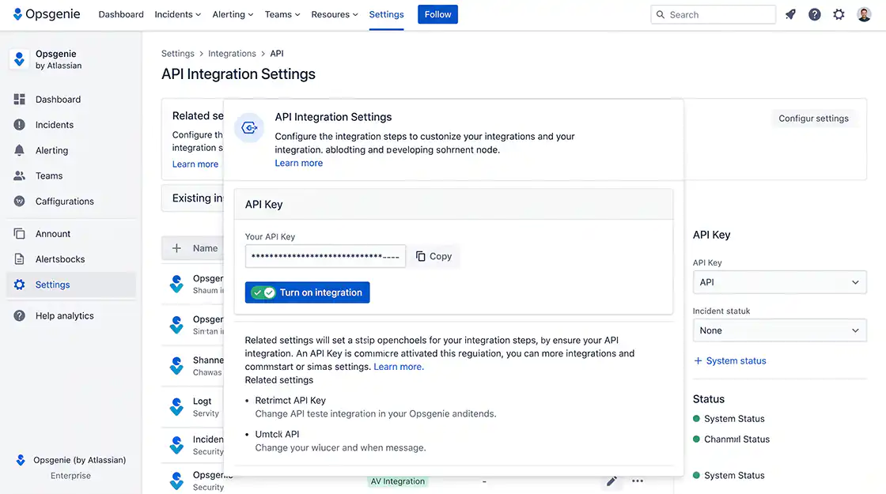Click Learn more link in description paragraph
886x494 pixels.
pyautogui.click(x=399, y=367)
